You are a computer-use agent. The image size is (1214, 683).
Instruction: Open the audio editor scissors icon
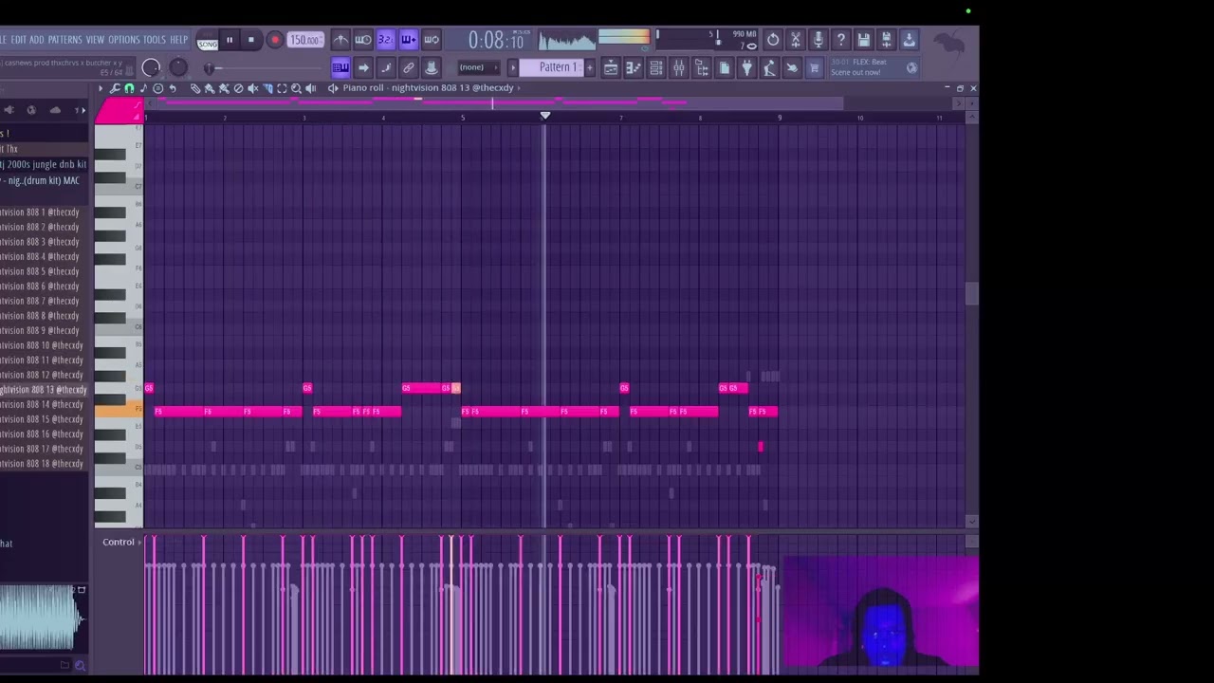pyautogui.click(x=796, y=40)
